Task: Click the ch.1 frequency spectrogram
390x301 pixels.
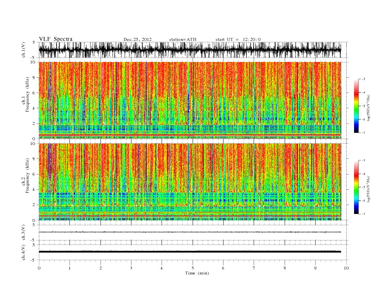Action: 190,100
